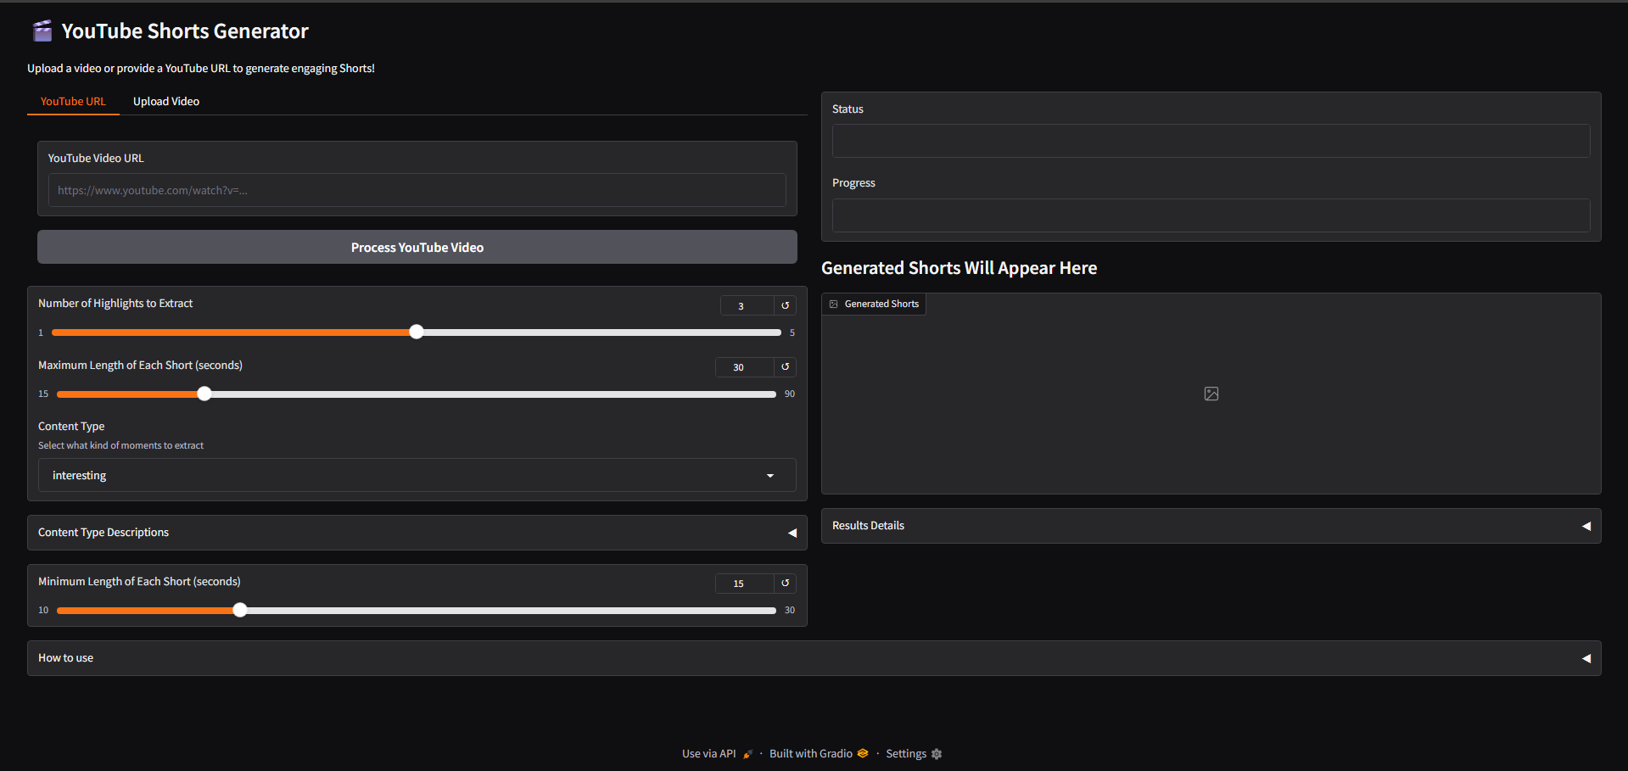
Task: Click the Number of Highlights number box
Action: point(747,305)
